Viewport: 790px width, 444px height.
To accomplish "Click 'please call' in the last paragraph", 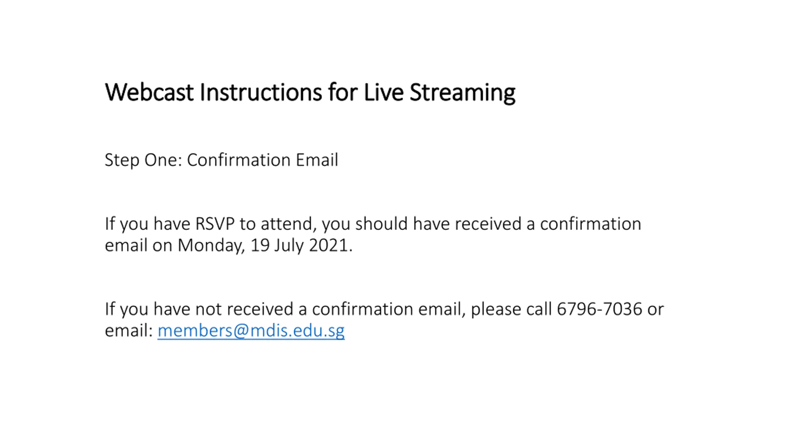I will (511, 310).
